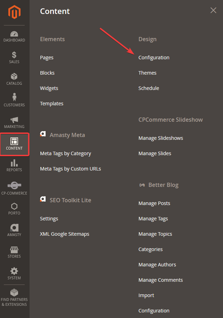Open the Content menu item
This screenshot has height=318, width=223.
14,144
